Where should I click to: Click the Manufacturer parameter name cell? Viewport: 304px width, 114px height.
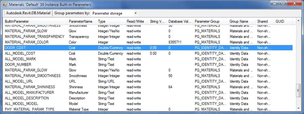tap(79, 93)
